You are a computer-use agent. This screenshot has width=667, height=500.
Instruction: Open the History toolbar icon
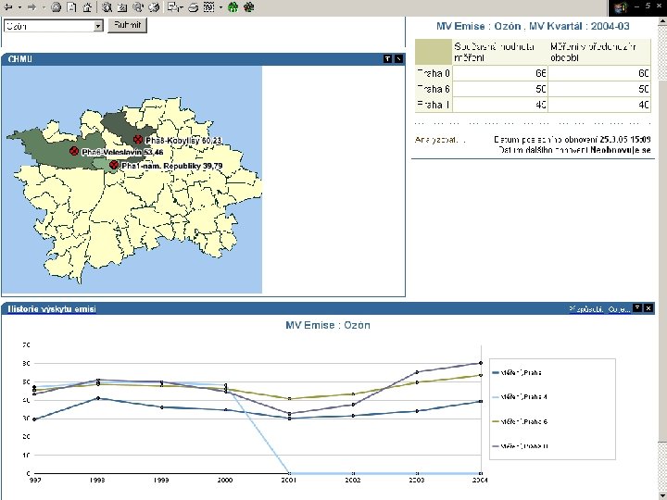(x=154, y=7)
